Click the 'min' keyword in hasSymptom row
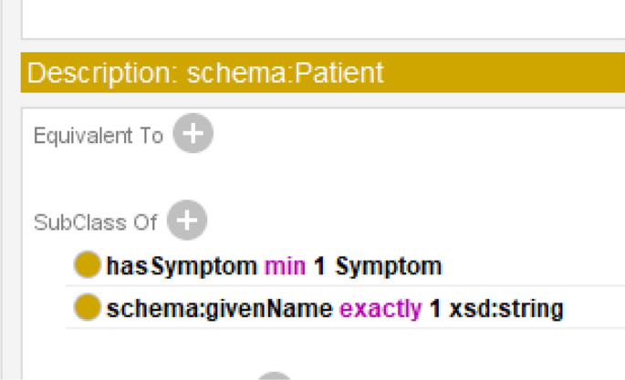This screenshot has height=380, width=625. pyautogui.click(x=286, y=267)
